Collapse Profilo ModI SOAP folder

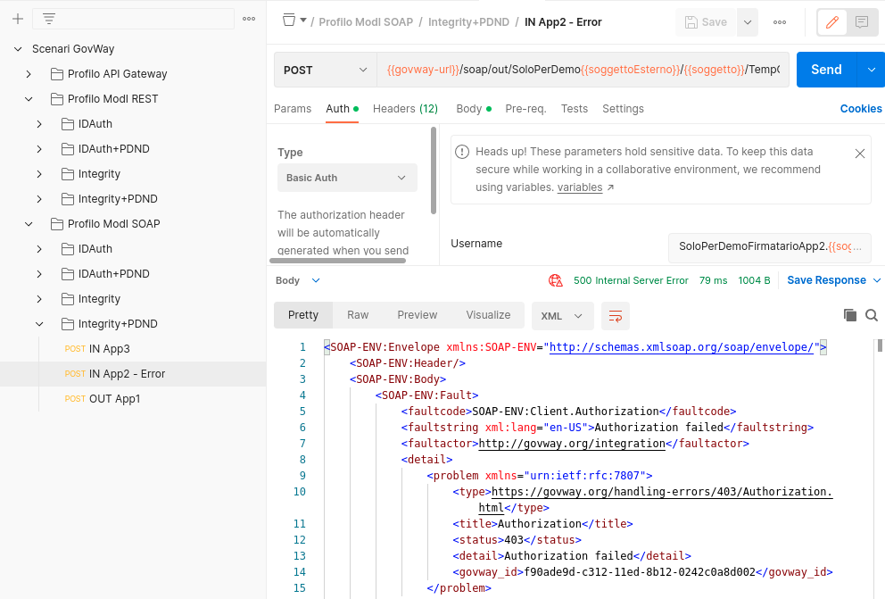tap(29, 224)
